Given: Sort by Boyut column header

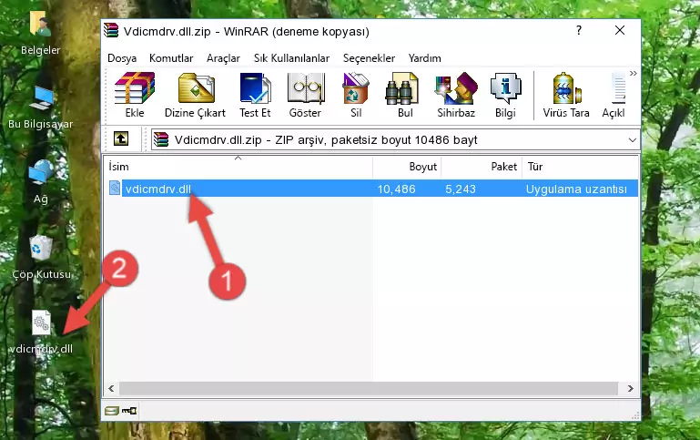Looking at the screenshot, I should click(407, 167).
